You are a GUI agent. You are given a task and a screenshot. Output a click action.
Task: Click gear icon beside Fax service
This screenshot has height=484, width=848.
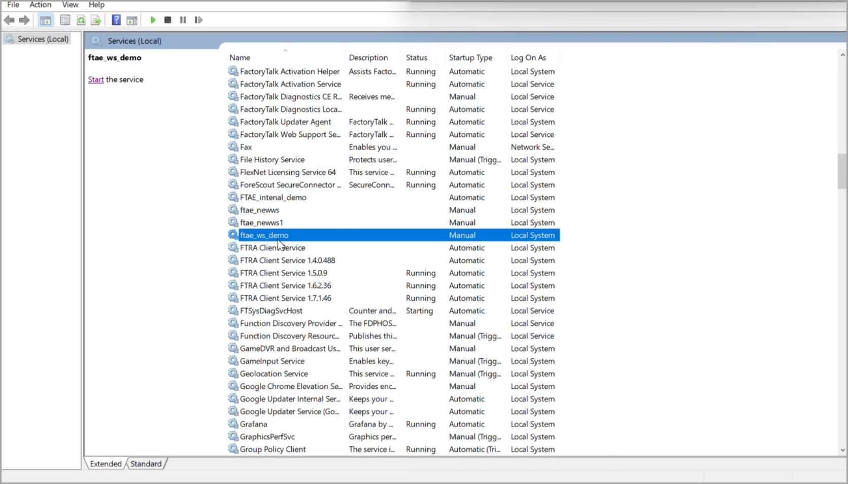point(233,146)
